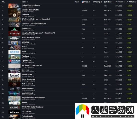Image resolution: width=137 pixels, height=119 pixels.
Task: Open inZOI white logo thumbnail
Action: pos(14,52)
